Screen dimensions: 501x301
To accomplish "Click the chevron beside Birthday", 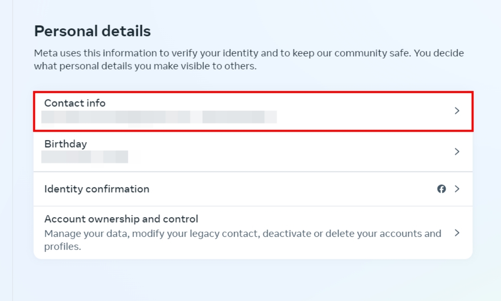I will 457,151.
